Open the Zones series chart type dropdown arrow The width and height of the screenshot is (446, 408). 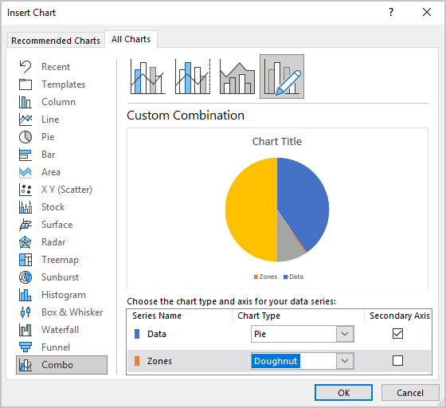click(x=345, y=361)
